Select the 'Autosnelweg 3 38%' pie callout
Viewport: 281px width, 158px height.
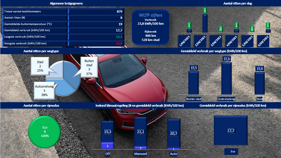pos(44,90)
